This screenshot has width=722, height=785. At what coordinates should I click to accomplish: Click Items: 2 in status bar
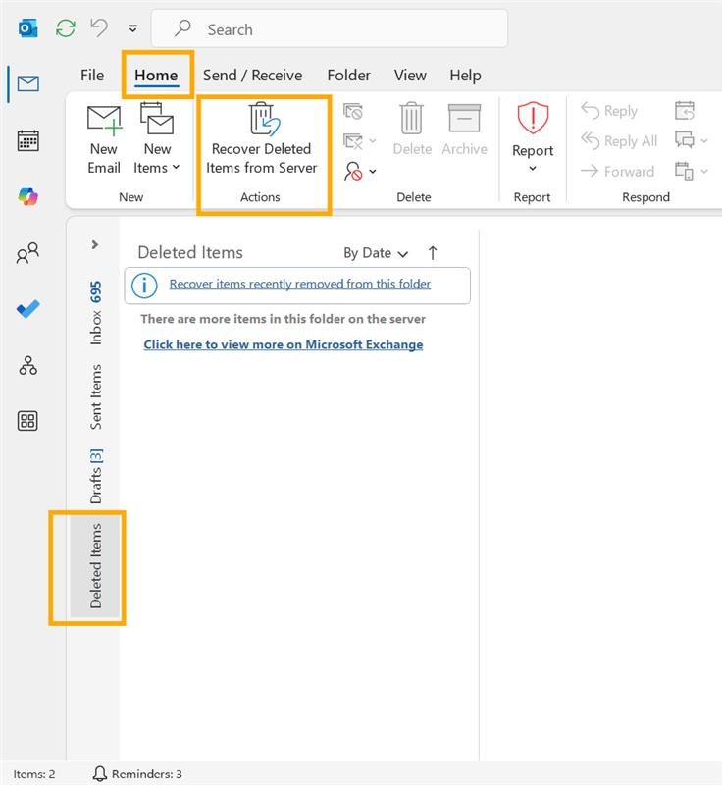[x=34, y=774]
